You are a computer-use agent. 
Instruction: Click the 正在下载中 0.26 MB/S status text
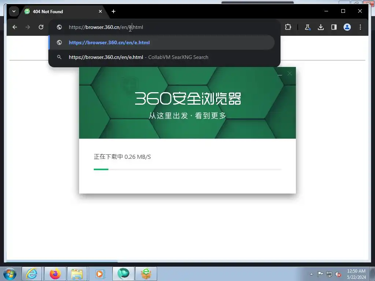point(122,157)
